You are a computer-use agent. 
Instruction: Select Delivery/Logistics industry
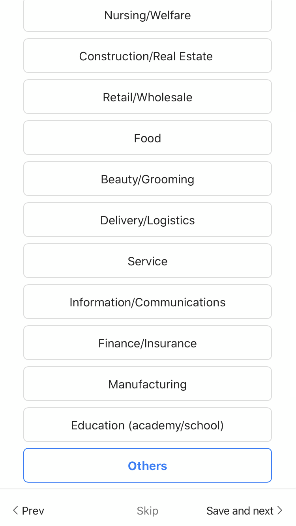148,220
